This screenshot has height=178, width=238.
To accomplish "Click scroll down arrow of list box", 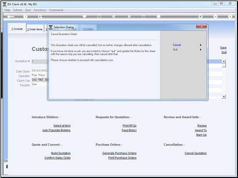I will click(x=224, y=96).
